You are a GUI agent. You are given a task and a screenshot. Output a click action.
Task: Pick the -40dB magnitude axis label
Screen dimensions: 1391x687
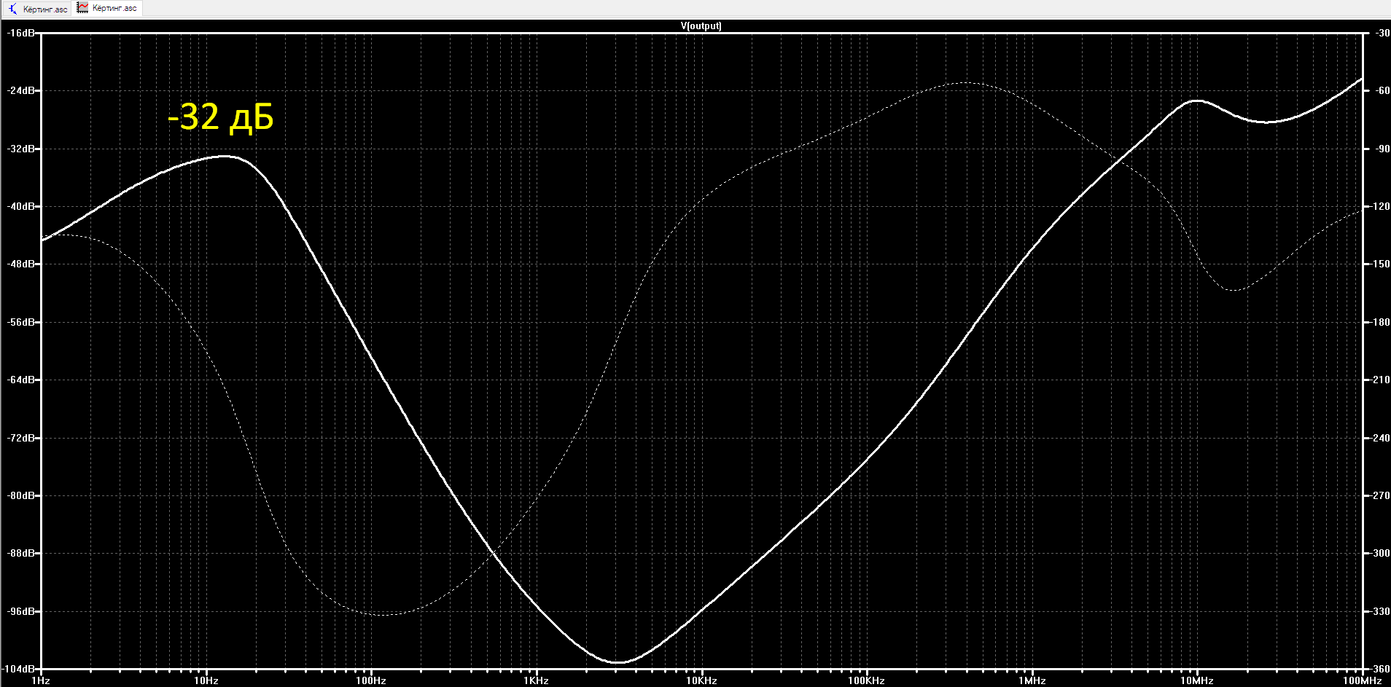(20, 207)
